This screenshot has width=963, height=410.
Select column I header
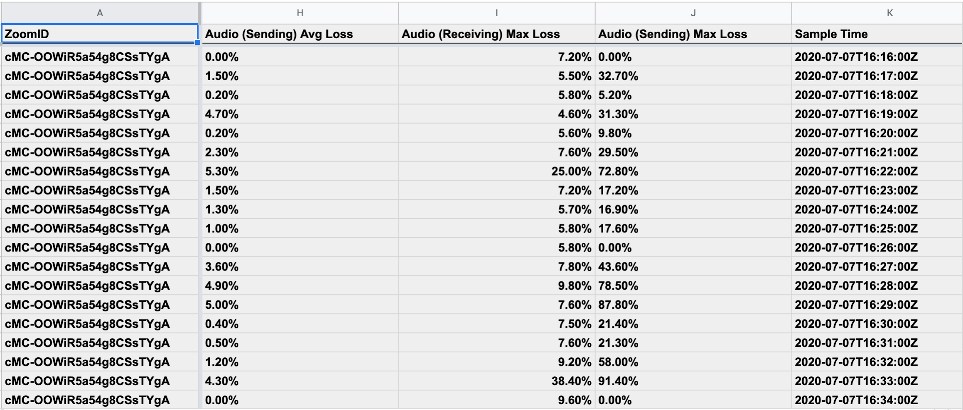(x=496, y=13)
